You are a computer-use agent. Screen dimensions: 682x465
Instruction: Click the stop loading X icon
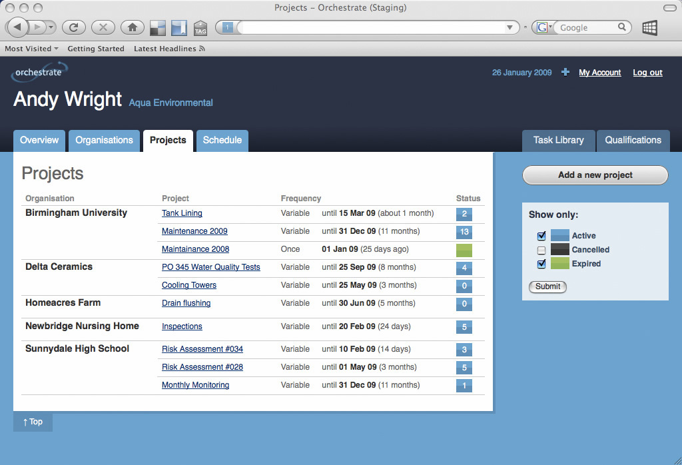point(103,27)
